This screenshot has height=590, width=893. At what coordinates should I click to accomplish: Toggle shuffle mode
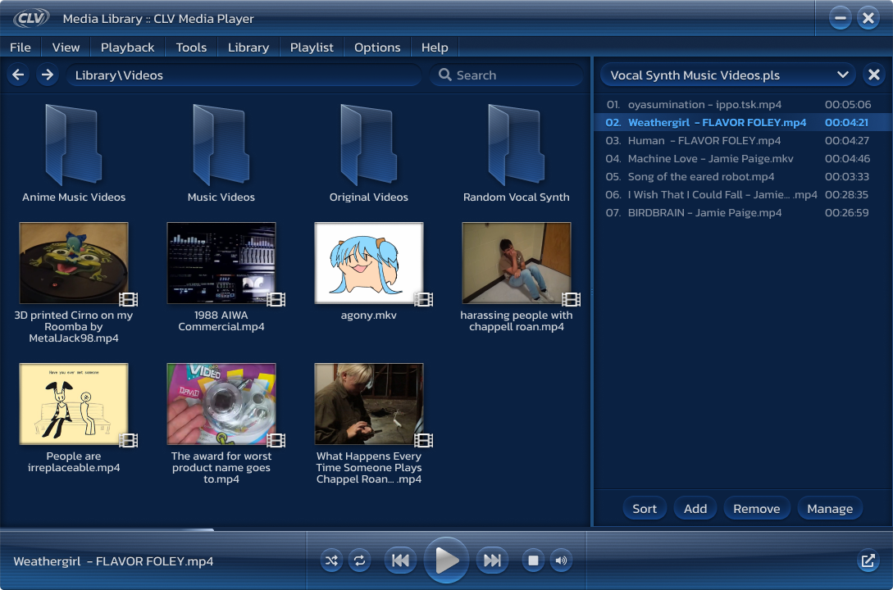coord(330,560)
